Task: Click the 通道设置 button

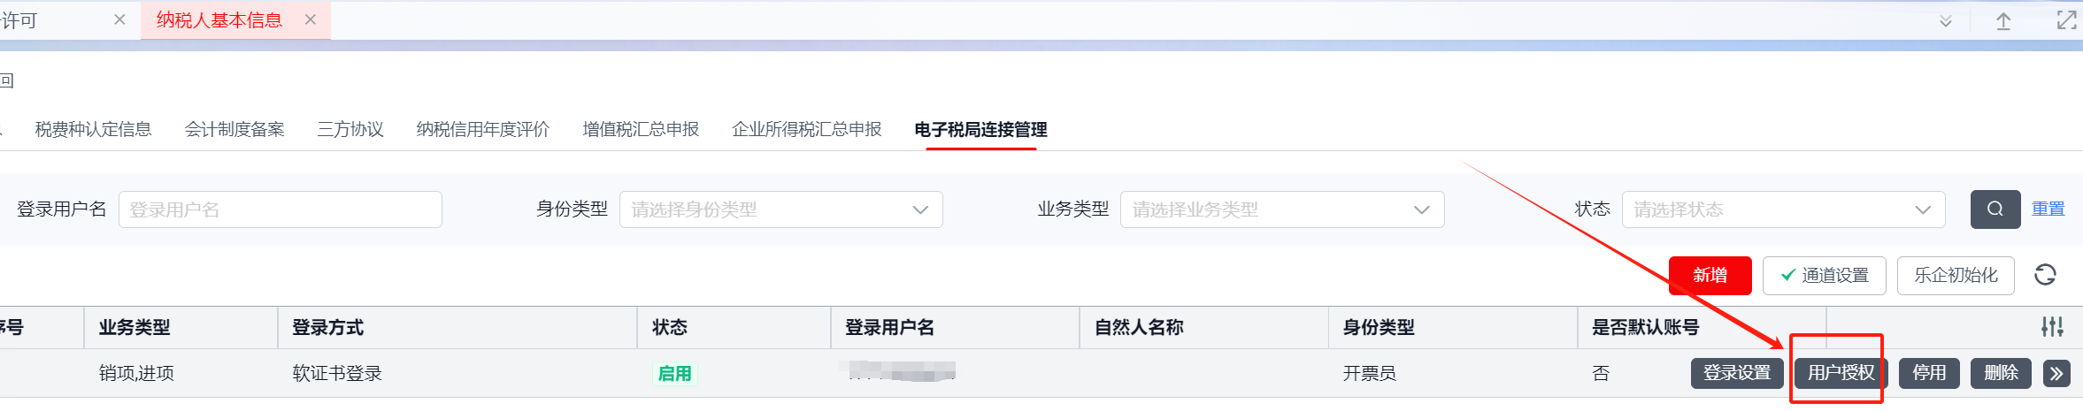Action: point(1824,275)
